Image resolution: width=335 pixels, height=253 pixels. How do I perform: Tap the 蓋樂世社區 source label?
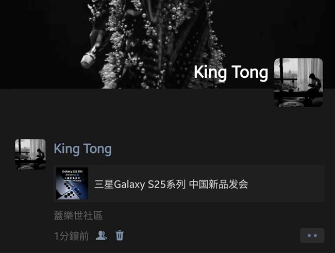pos(78,215)
